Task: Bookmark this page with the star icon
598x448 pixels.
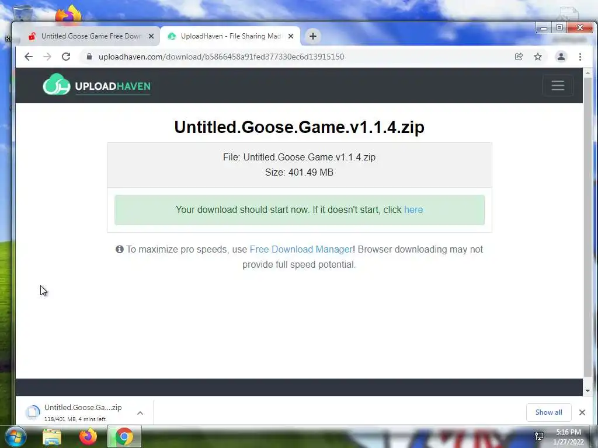Action: [538, 57]
